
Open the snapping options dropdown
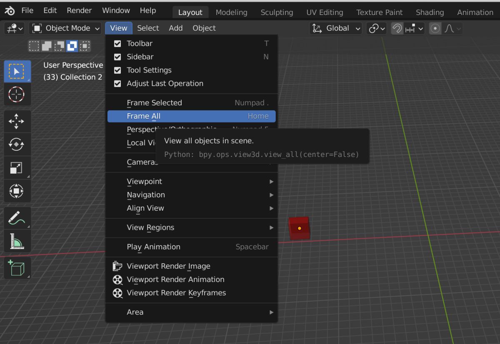point(414,28)
